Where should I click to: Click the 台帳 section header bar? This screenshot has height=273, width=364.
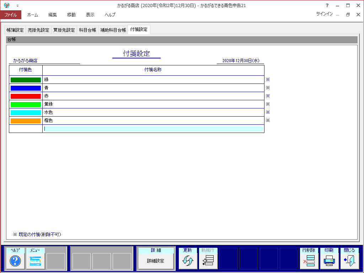(182, 40)
